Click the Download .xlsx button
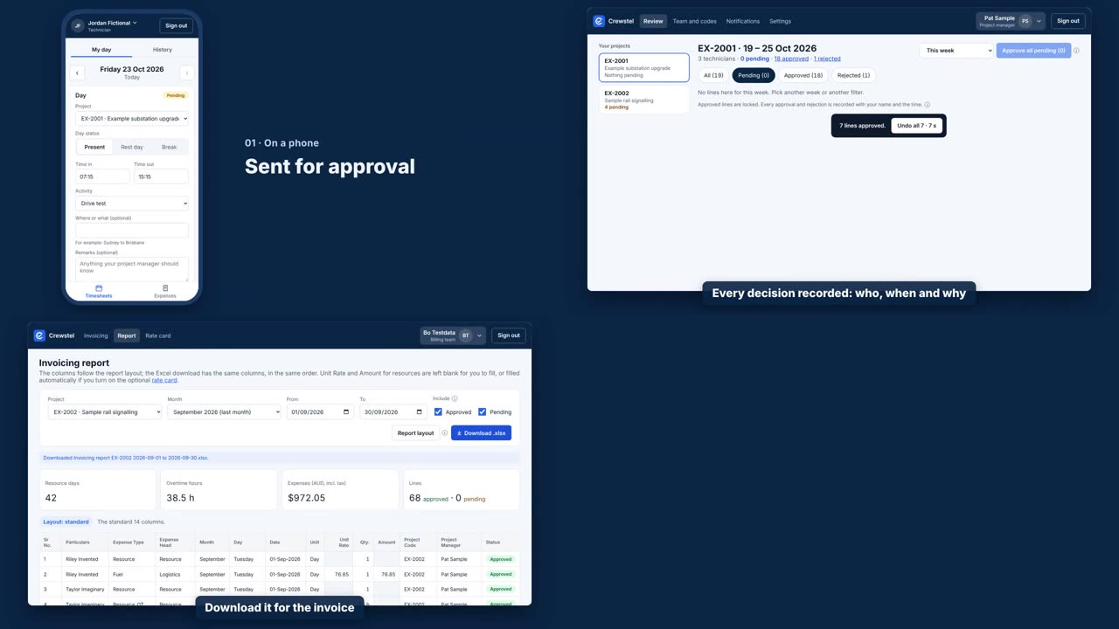The image size is (1119, 629). coord(481,432)
